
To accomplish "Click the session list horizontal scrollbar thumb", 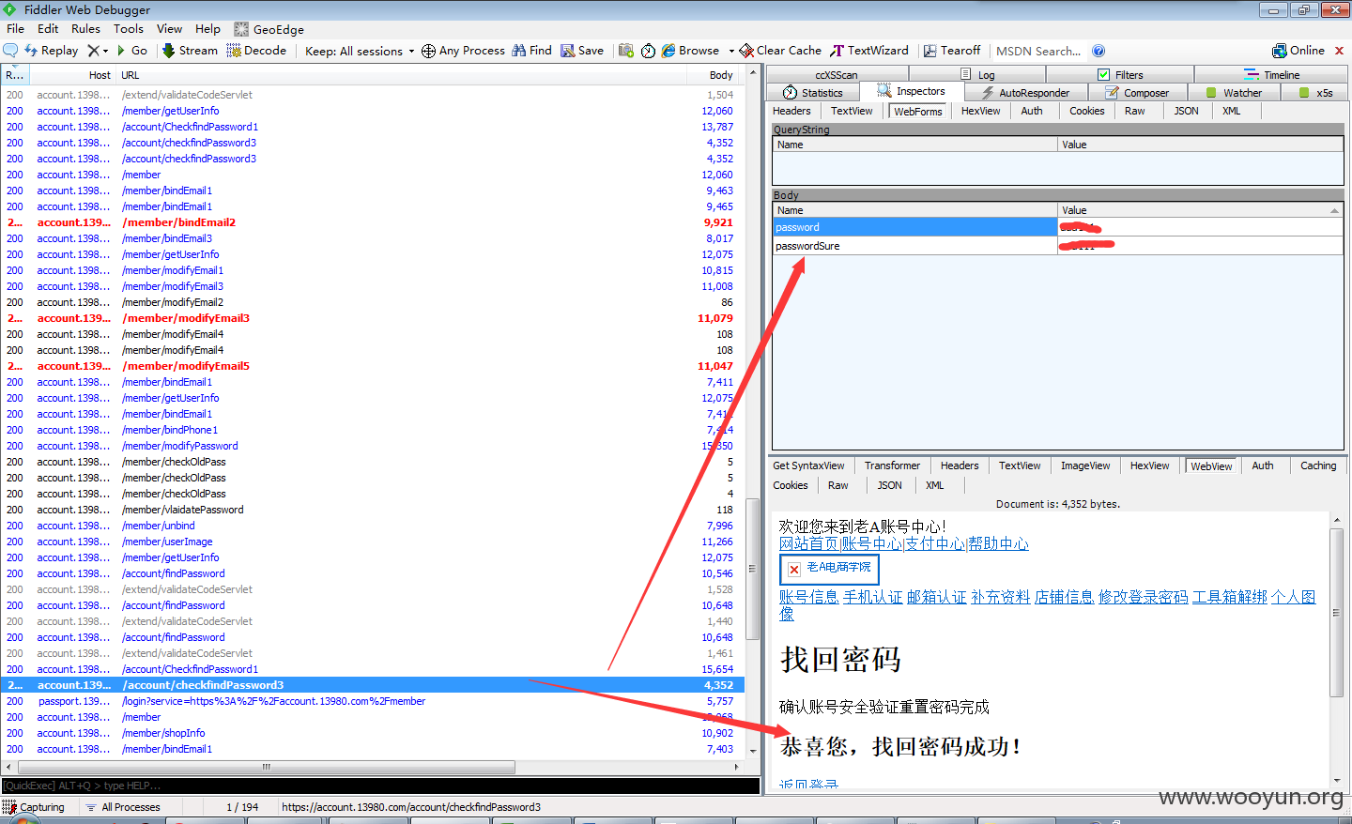I will (266, 767).
